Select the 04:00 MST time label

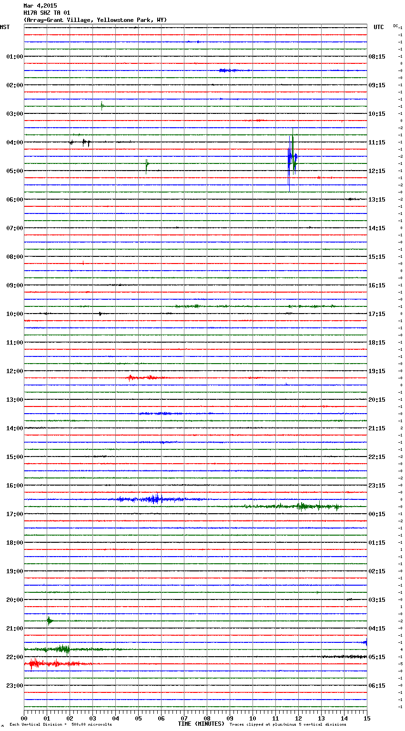(x=14, y=142)
